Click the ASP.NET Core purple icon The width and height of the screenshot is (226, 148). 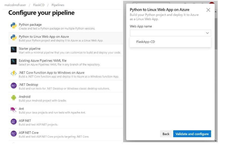click(14, 134)
